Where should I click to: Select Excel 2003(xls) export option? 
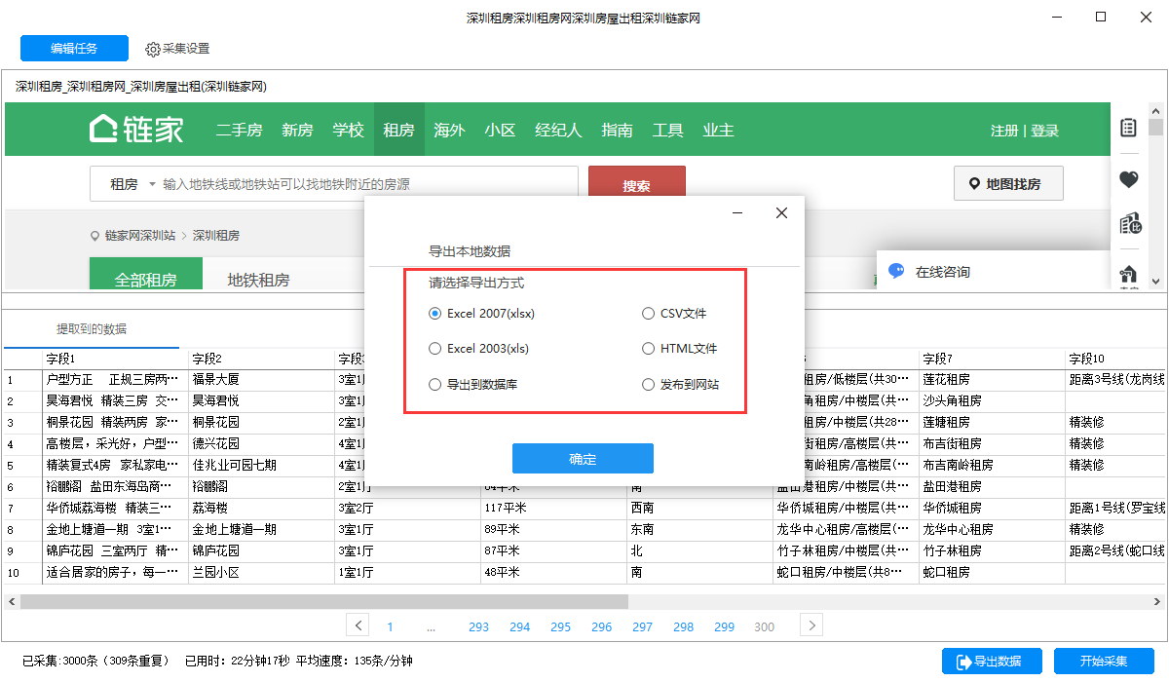pos(479,348)
